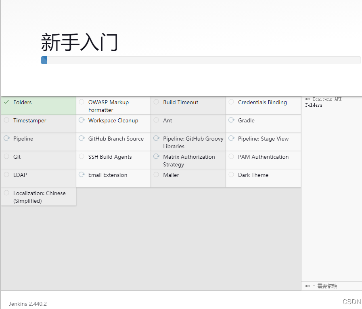This screenshot has height=309, width=362.
Task: Select the Pipeline plugin label
Action: 23,139
